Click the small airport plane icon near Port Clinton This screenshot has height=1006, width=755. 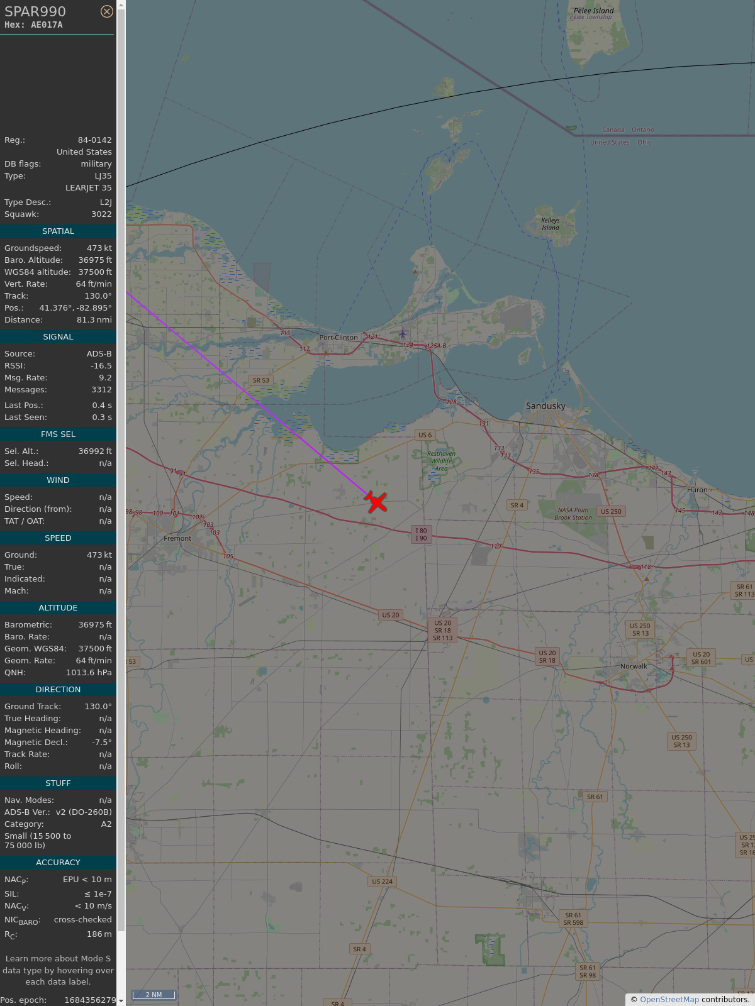tap(403, 333)
